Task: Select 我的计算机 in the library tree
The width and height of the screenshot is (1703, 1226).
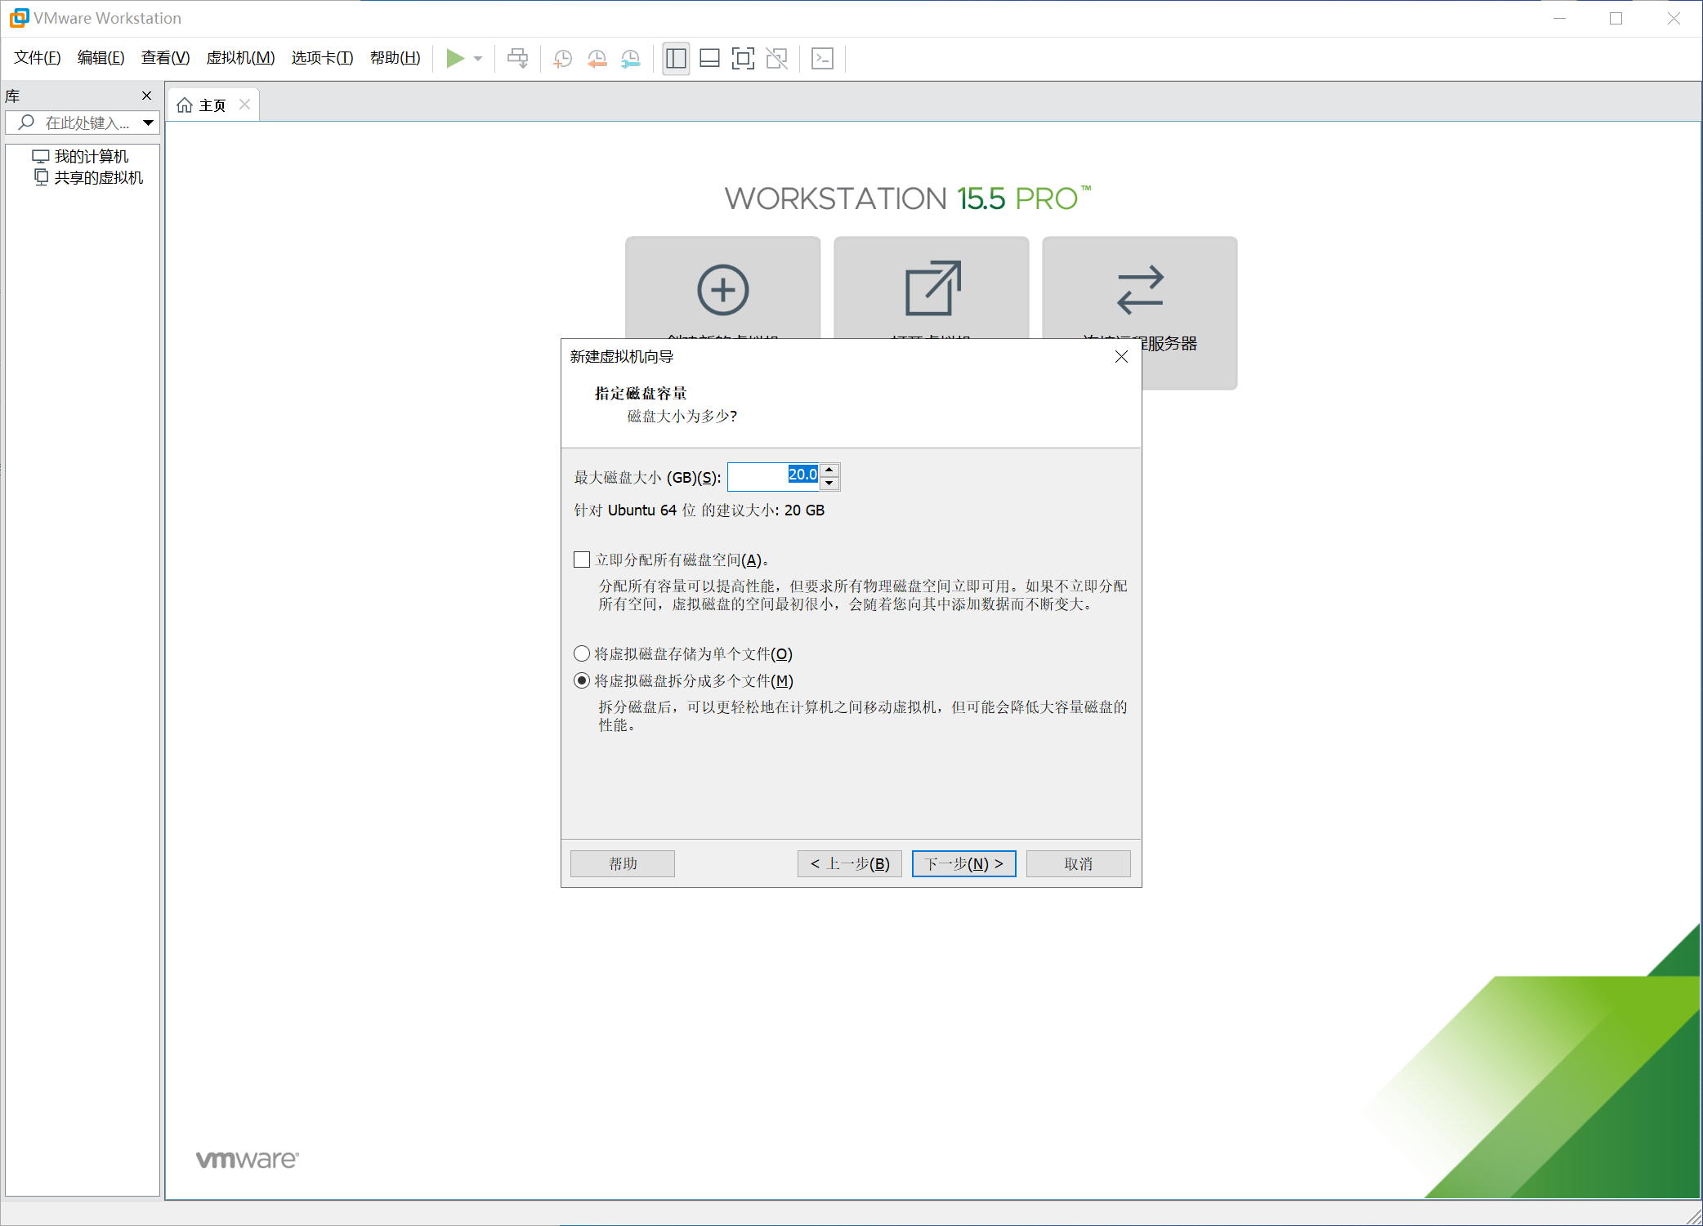Action: tap(81, 156)
